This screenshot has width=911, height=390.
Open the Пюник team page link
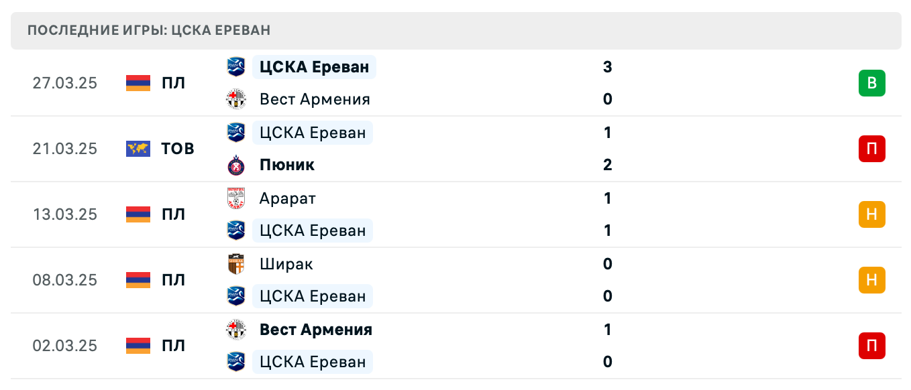(285, 165)
